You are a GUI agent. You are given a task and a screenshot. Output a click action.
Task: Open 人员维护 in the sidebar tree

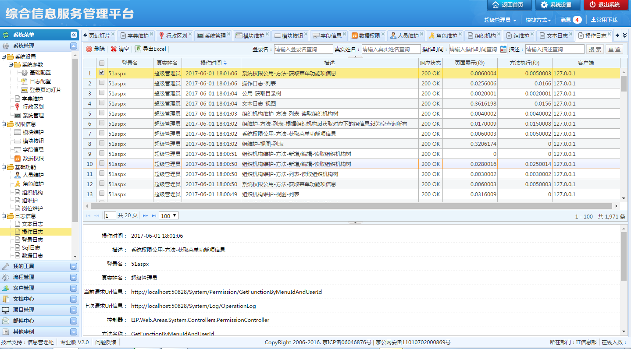[33, 175]
